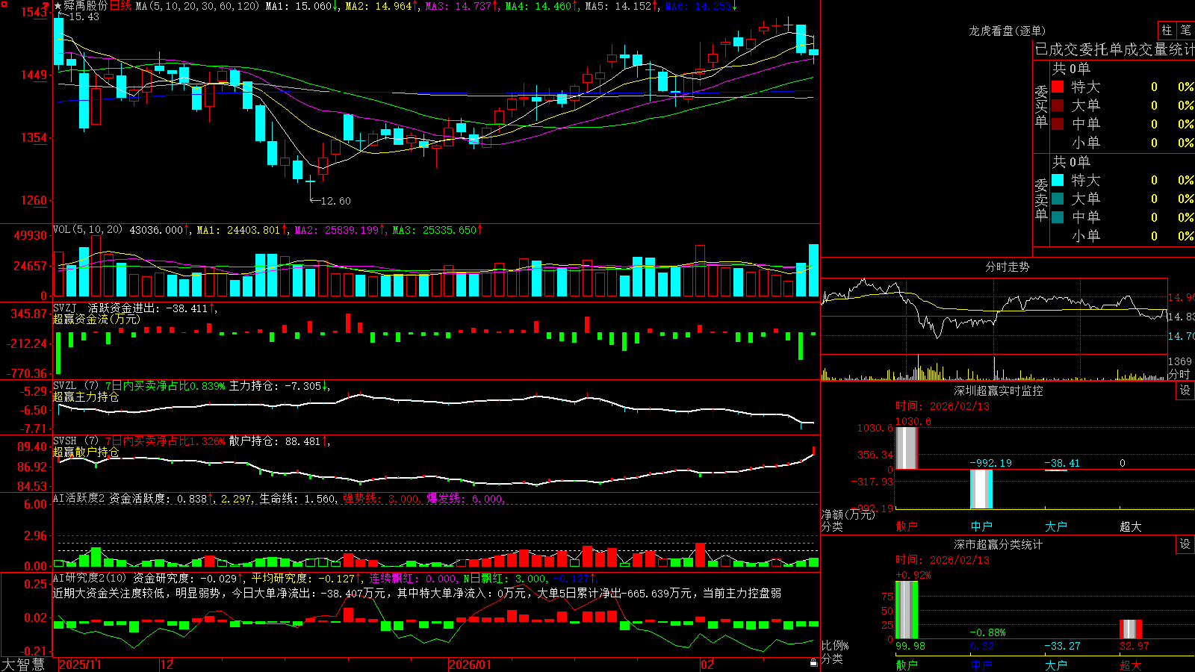1195x672 pixels.
Task: Select the red 特大 buy-order color swatch
Action: point(1058,87)
